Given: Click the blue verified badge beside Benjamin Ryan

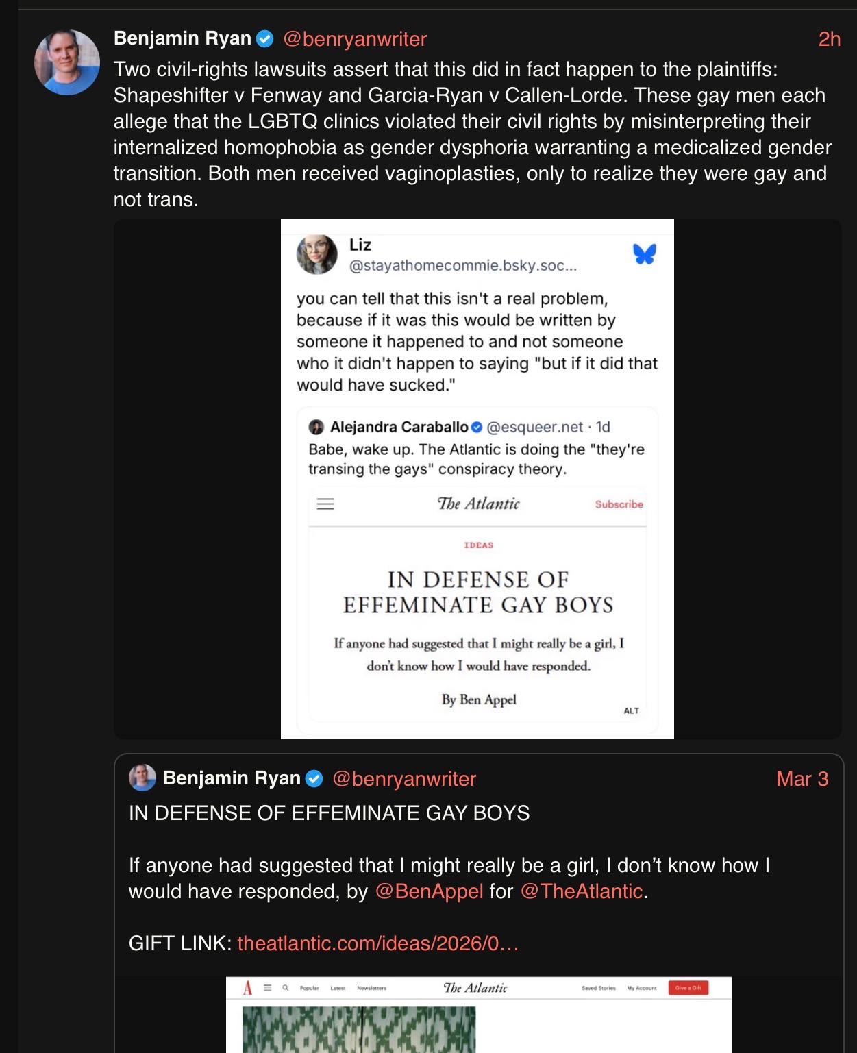Looking at the screenshot, I should [x=265, y=39].
